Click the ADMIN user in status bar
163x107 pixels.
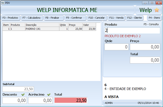tap(109, 103)
